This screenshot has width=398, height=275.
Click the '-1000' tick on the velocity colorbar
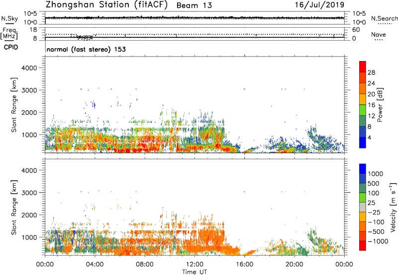click(378, 241)
